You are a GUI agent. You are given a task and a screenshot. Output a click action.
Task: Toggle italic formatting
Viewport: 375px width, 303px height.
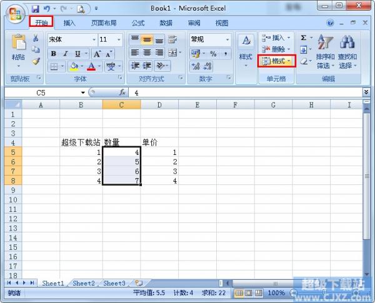pos(65,54)
